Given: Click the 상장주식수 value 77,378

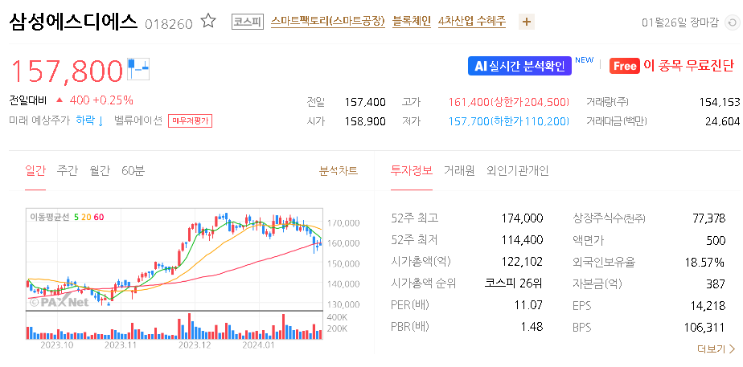Looking at the screenshot, I should point(709,218).
